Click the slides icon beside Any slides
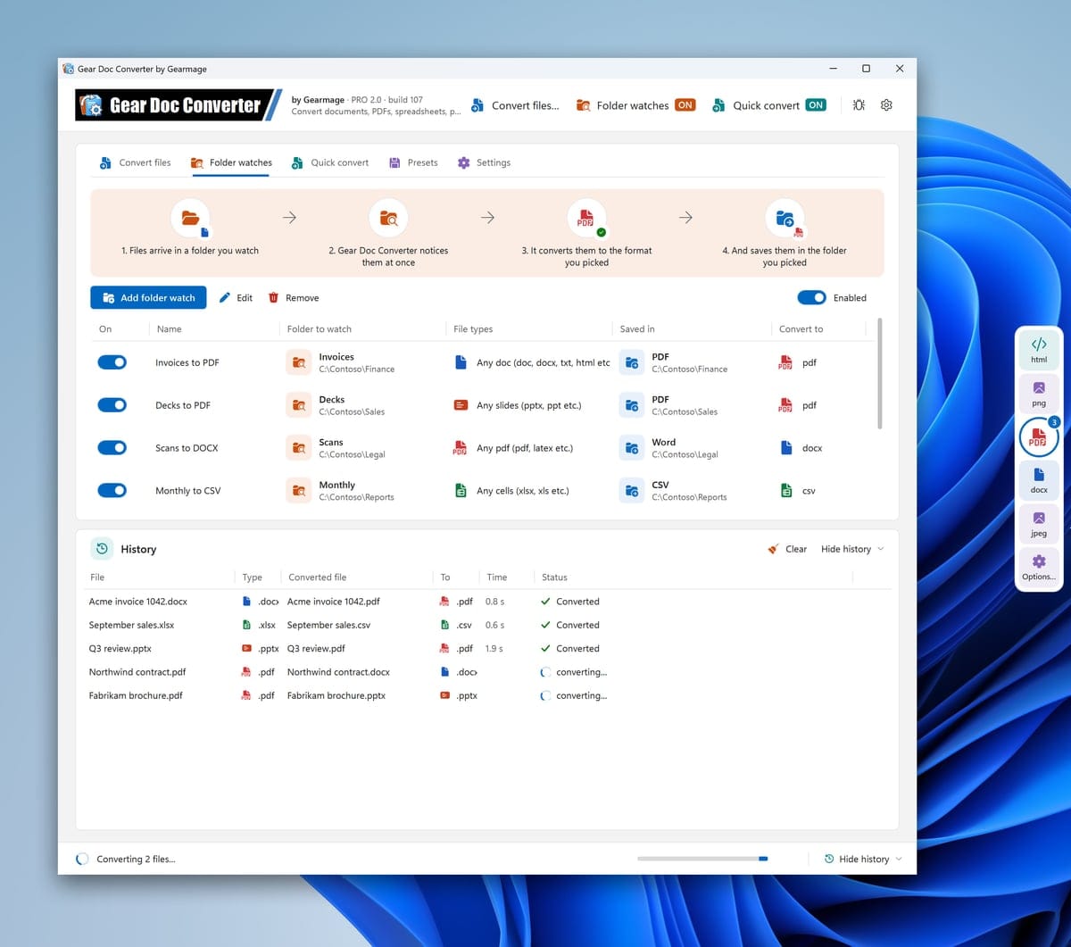 (461, 405)
